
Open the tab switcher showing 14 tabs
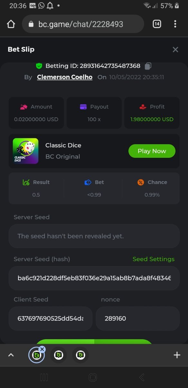[157, 24]
